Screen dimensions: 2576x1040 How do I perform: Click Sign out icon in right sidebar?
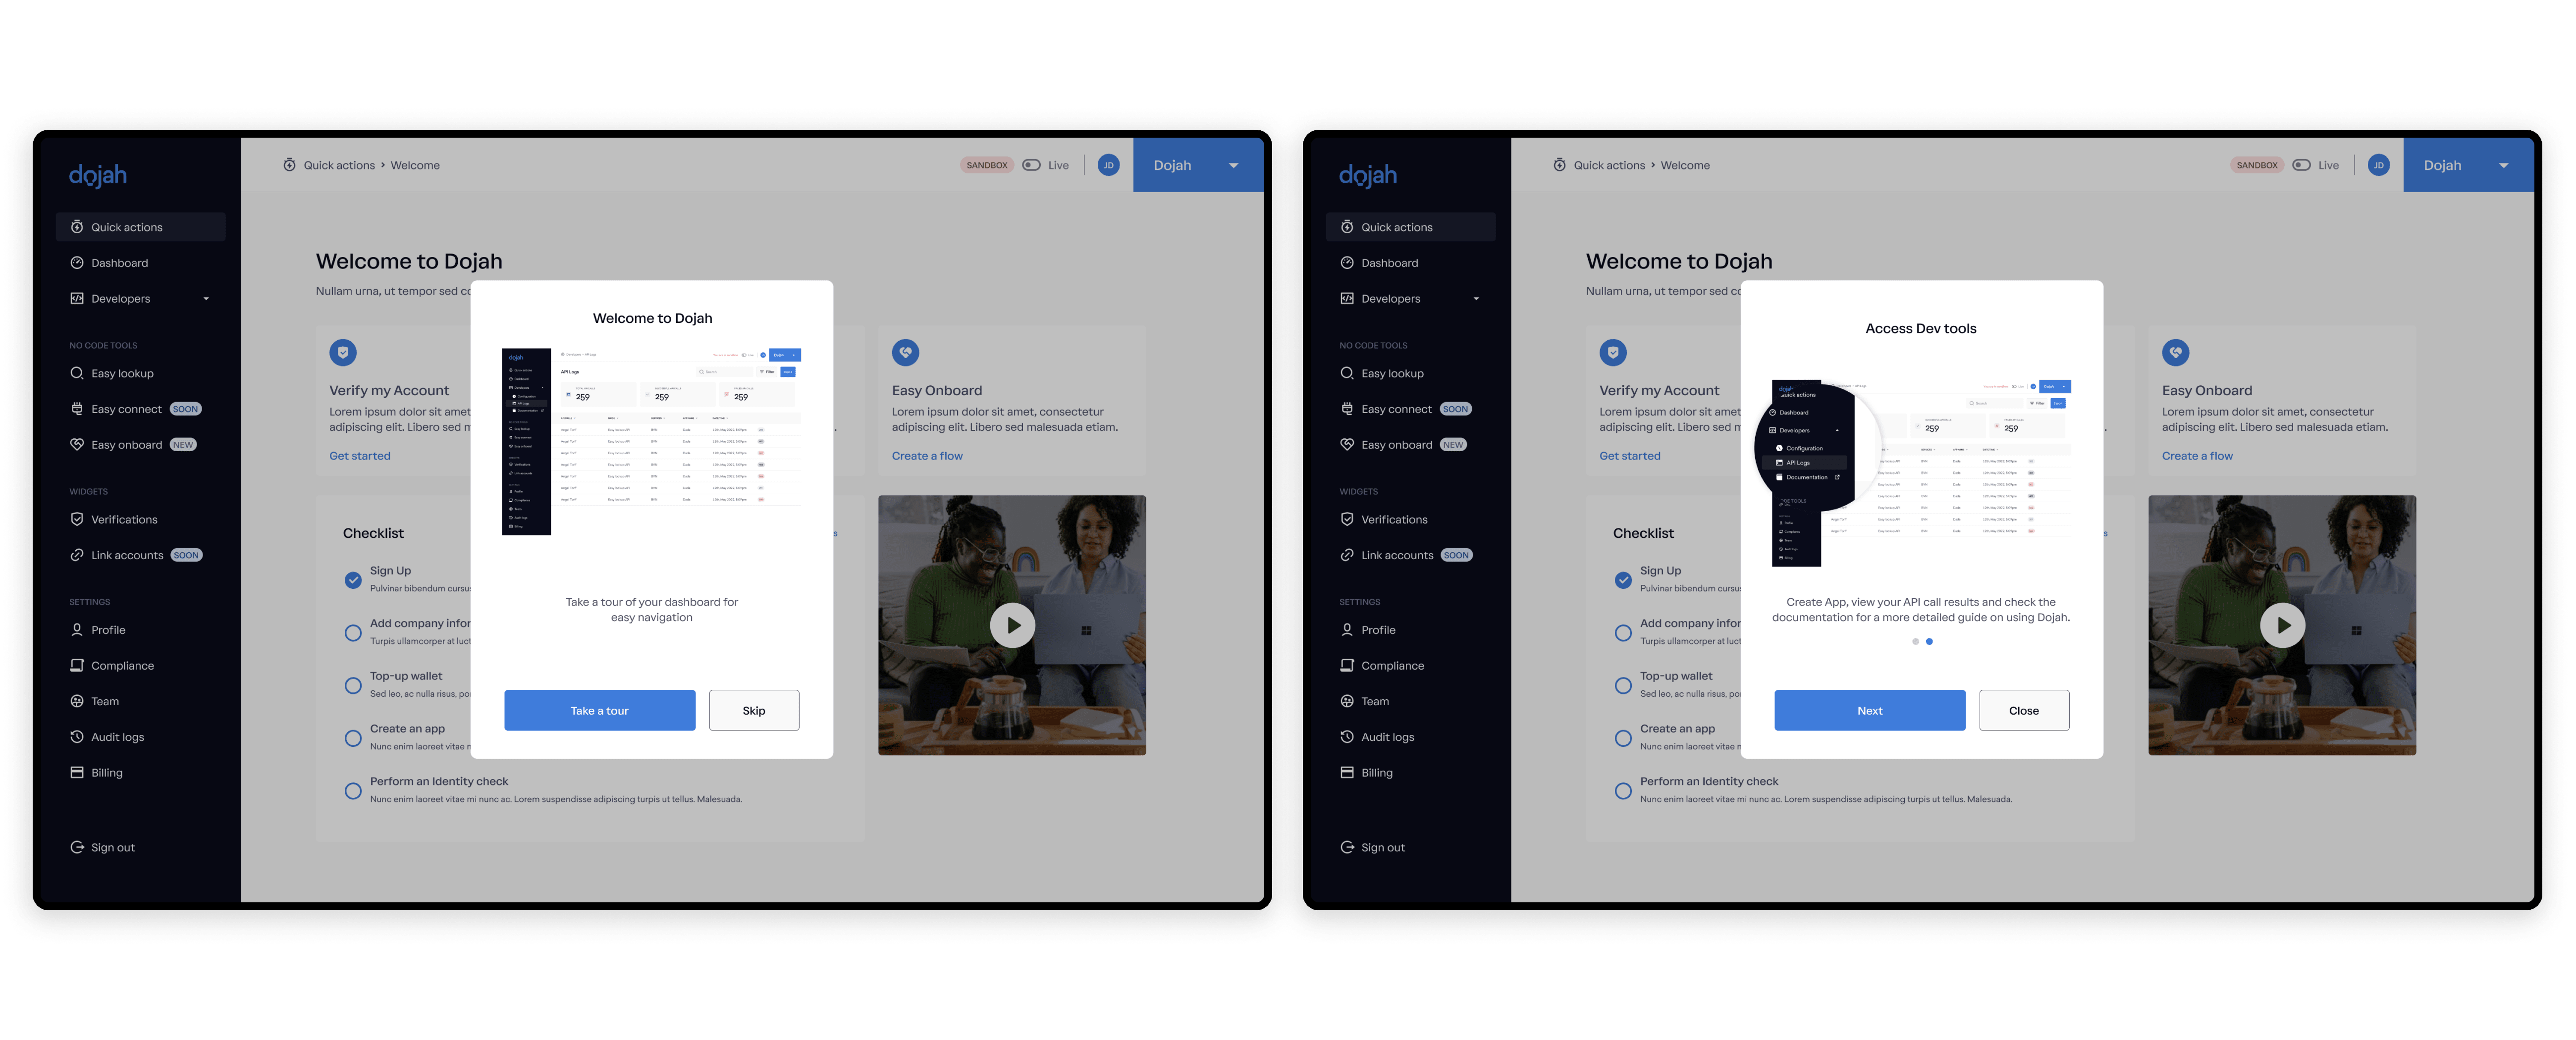[x=1347, y=847]
